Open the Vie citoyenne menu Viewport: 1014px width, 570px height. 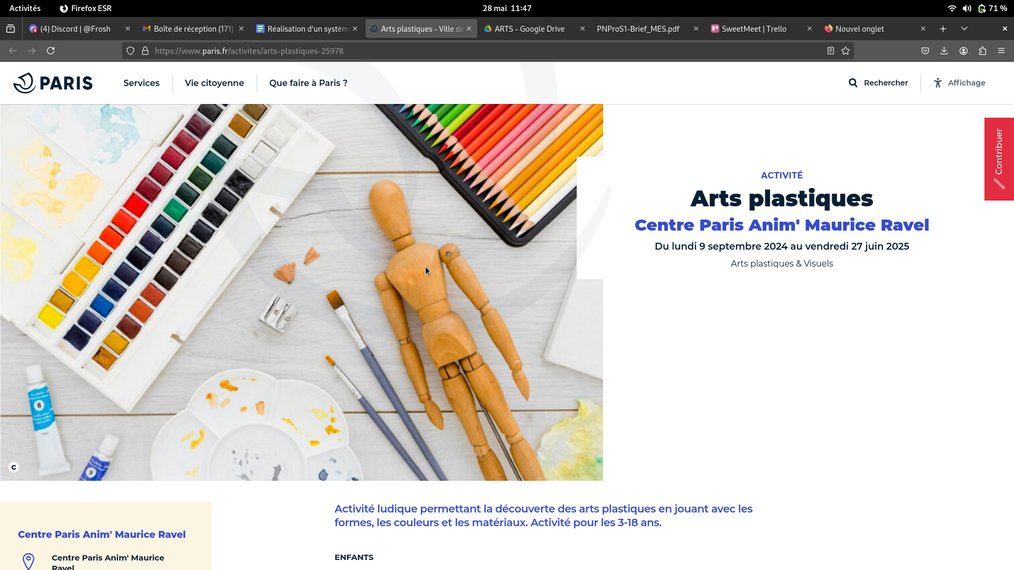pyautogui.click(x=214, y=83)
